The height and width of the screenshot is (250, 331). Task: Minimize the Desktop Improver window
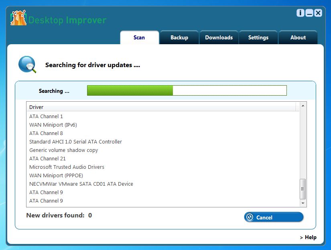coord(309,13)
